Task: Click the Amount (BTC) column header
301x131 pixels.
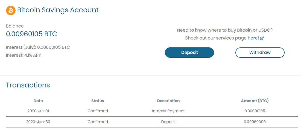Action: [x=255, y=101]
